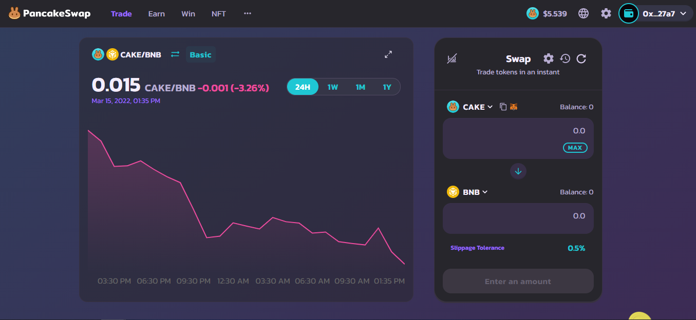Click the MAX button

coord(575,148)
